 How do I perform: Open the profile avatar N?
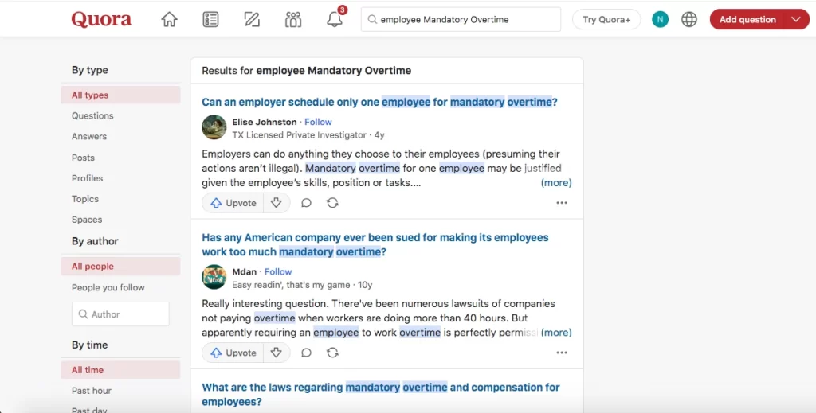pos(660,20)
